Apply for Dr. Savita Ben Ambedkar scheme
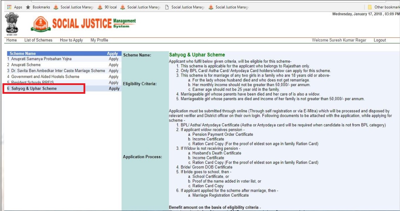This screenshot has height=211, width=400. tap(114, 71)
